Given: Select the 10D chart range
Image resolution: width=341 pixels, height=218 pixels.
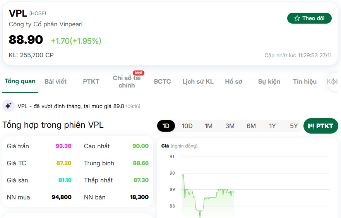Looking at the screenshot, I should coord(187,126).
